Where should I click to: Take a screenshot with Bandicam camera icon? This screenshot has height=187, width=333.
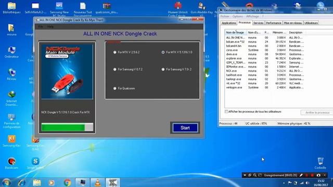coord(318,176)
